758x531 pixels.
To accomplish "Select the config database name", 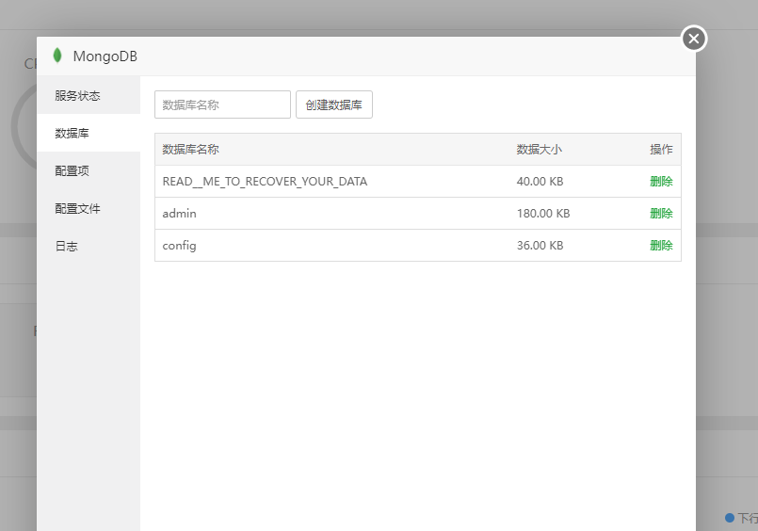I will point(179,246).
